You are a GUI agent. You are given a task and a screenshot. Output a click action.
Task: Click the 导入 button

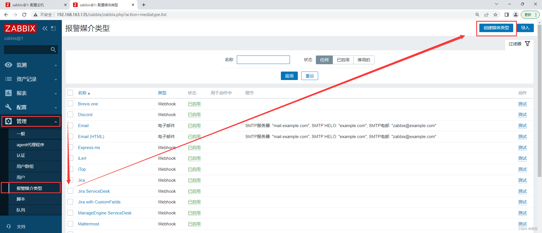525,28
